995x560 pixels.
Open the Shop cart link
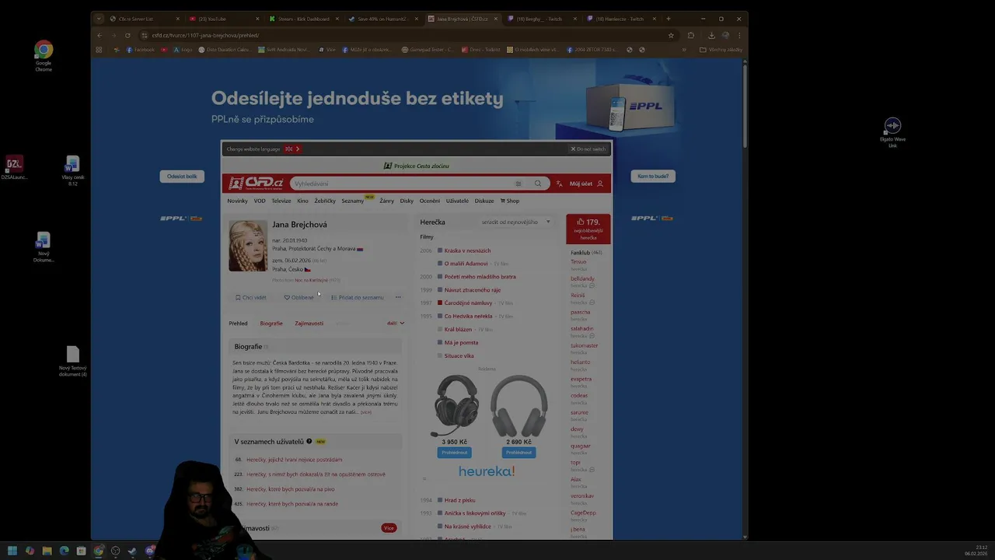(x=510, y=201)
